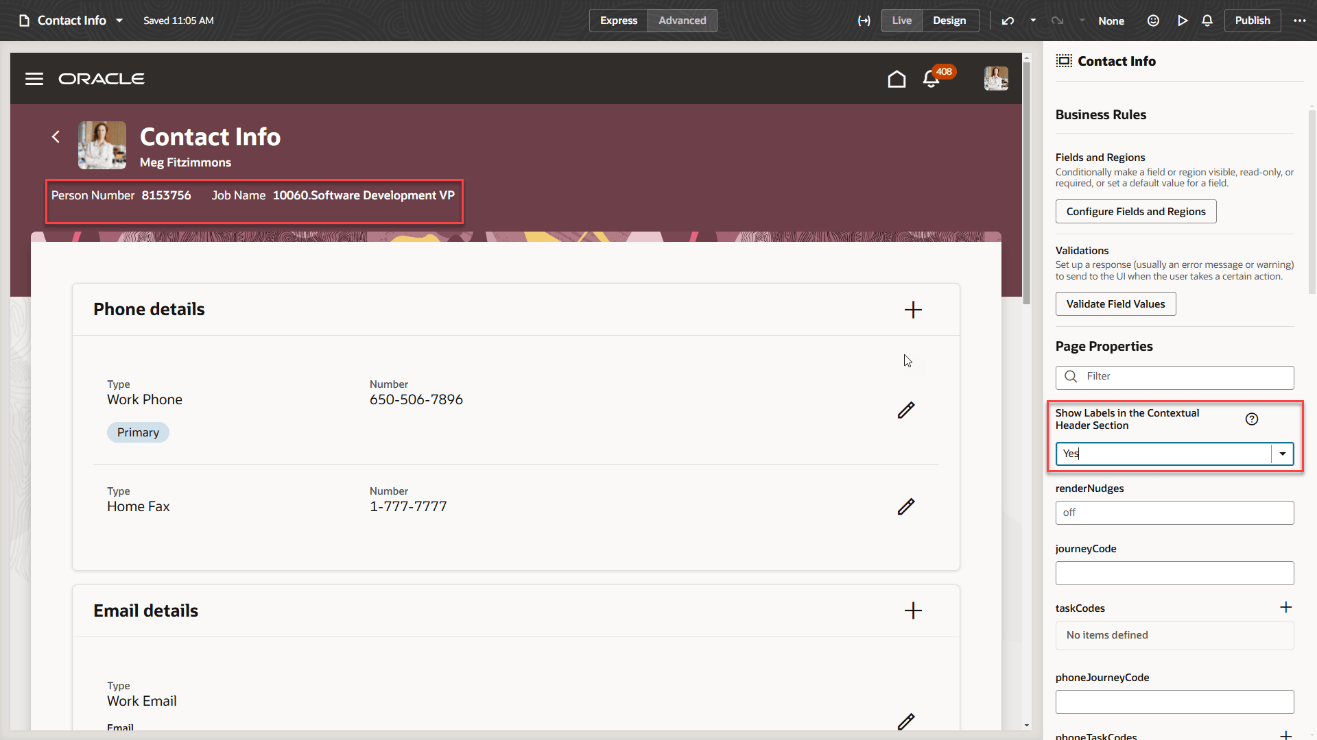Image resolution: width=1317 pixels, height=740 pixels.
Task: Select the Advanced tab
Action: 682,21
